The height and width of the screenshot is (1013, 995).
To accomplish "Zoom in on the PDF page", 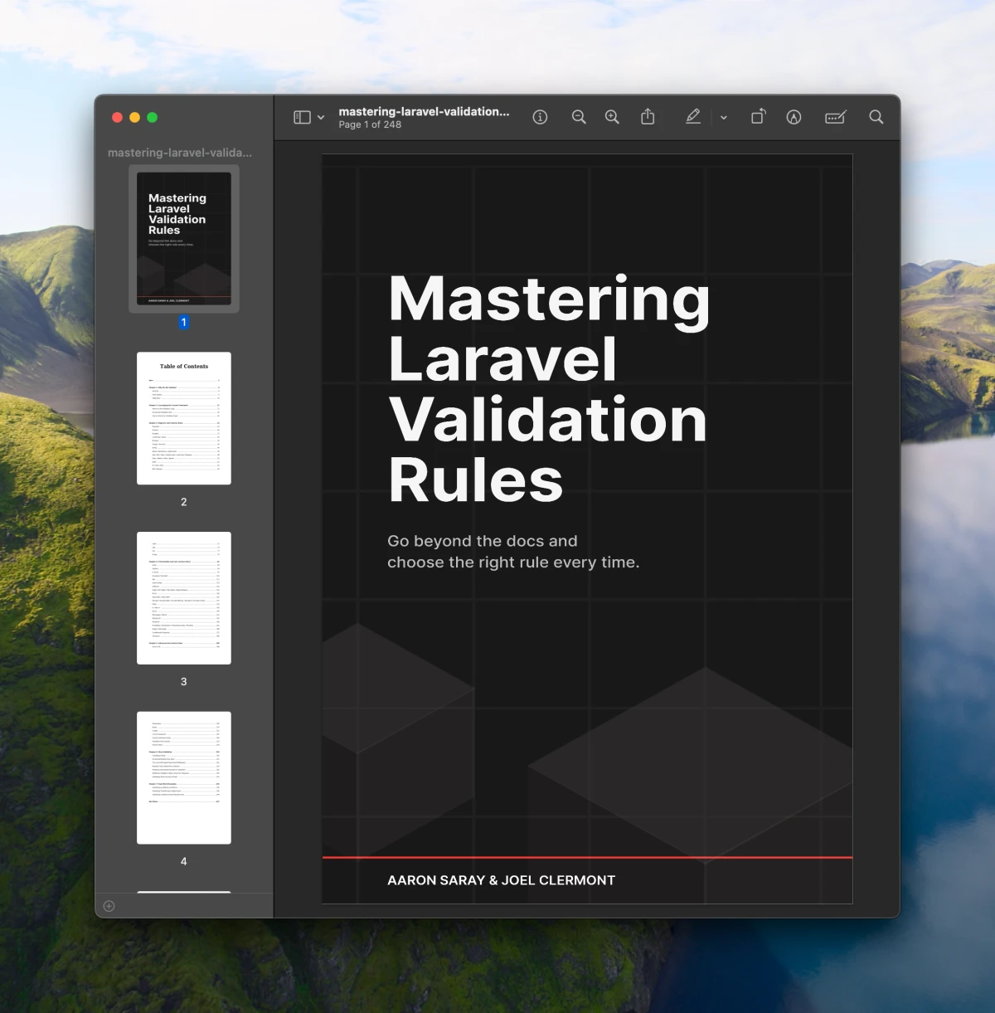I will click(612, 118).
